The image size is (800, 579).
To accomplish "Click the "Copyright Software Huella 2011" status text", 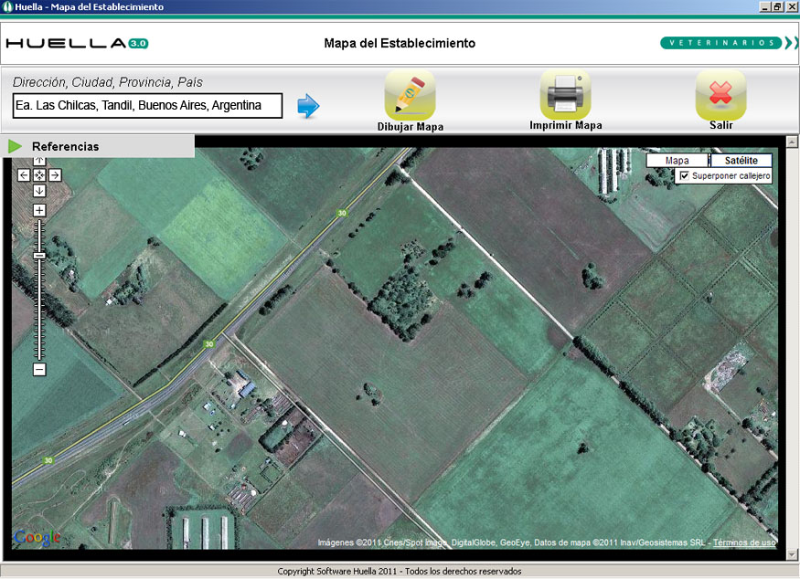I will (x=336, y=572).
